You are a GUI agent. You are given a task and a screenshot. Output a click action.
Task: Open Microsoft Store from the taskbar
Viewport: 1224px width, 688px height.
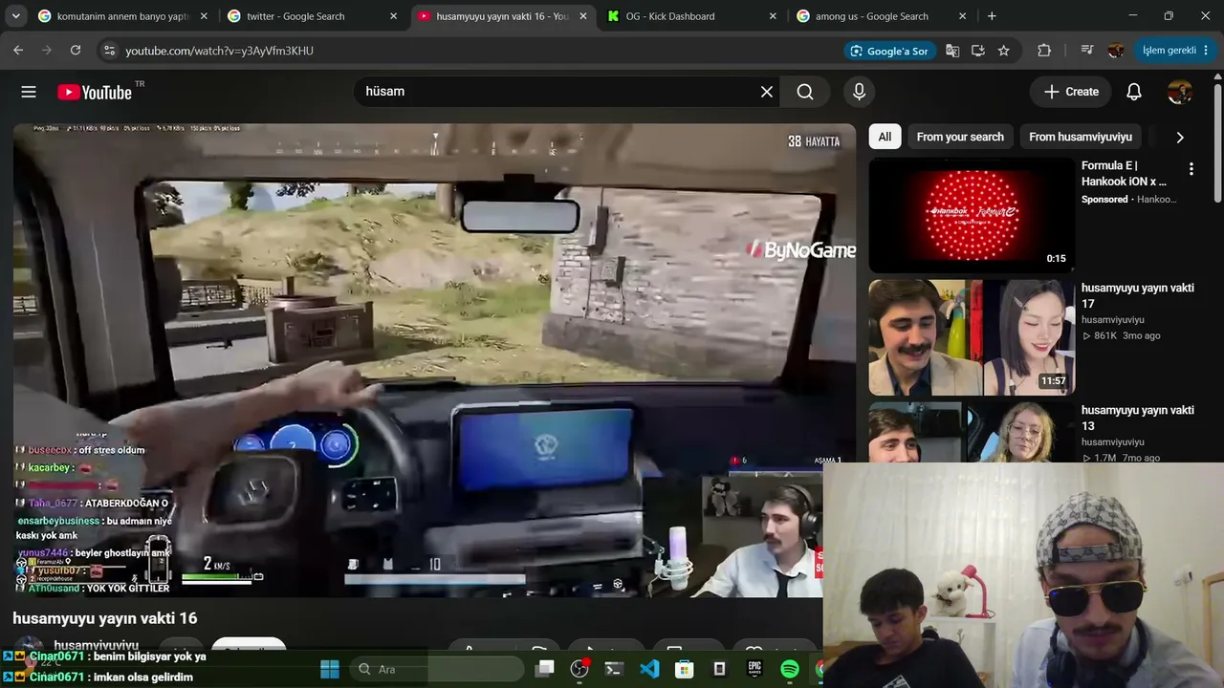click(x=685, y=669)
